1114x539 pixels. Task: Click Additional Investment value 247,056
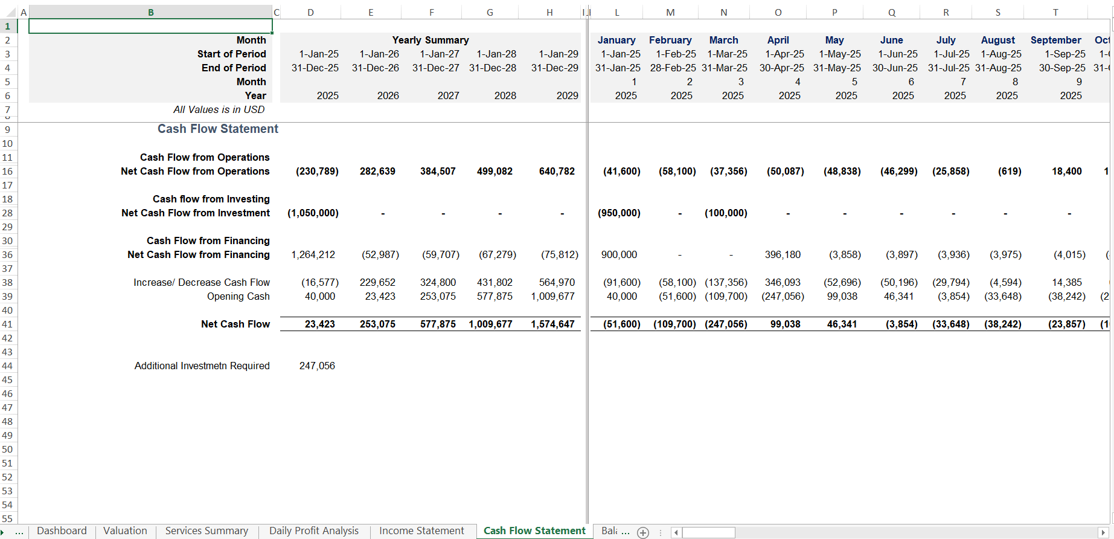click(x=317, y=366)
